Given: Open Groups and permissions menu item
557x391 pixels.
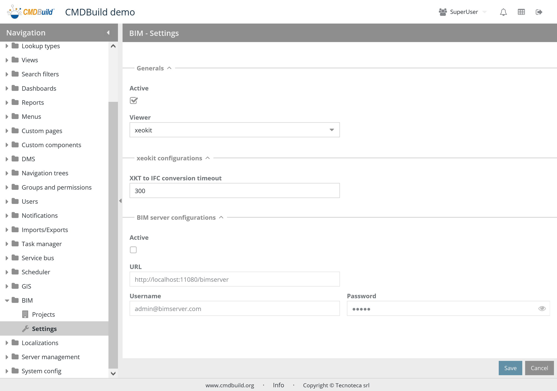Looking at the screenshot, I should (x=56, y=187).
